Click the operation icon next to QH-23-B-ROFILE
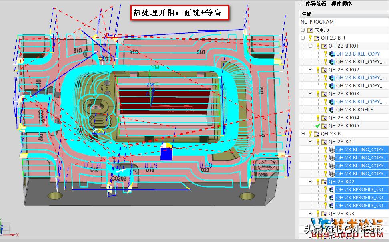 (x=331, y=109)
